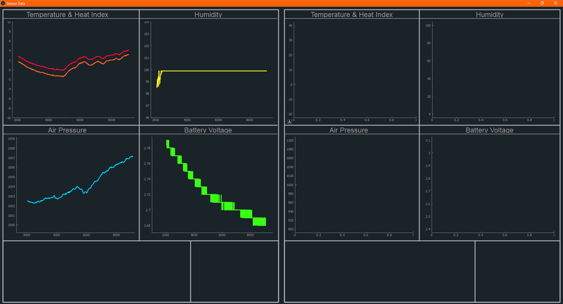Restore down the Sensor Data window
The image size is (563, 304).
point(542,3)
